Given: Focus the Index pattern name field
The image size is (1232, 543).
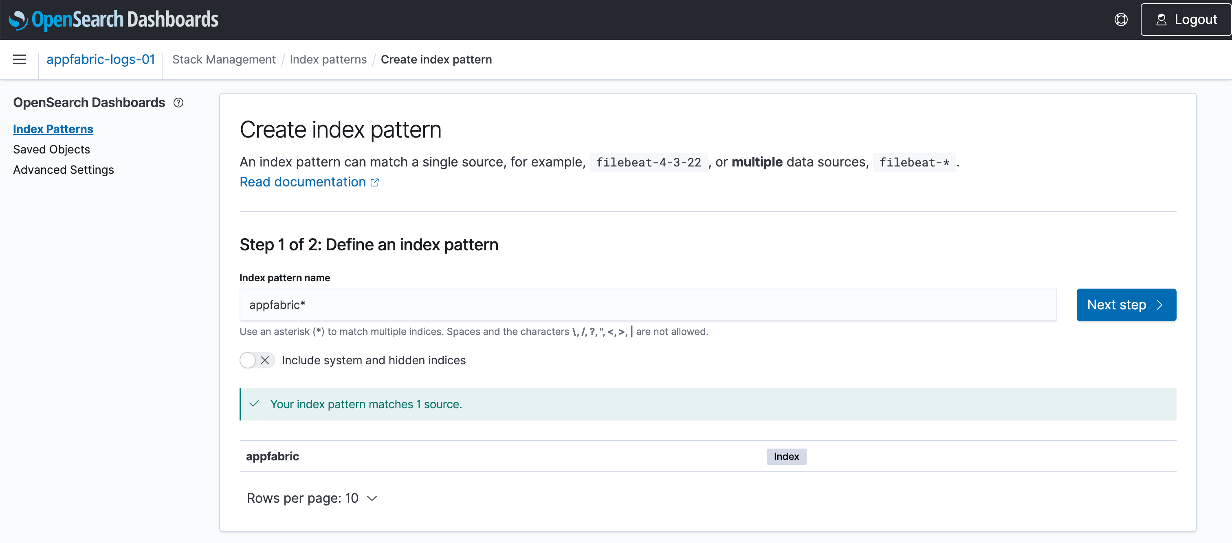Looking at the screenshot, I should pyautogui.click(x=647, y=305).
